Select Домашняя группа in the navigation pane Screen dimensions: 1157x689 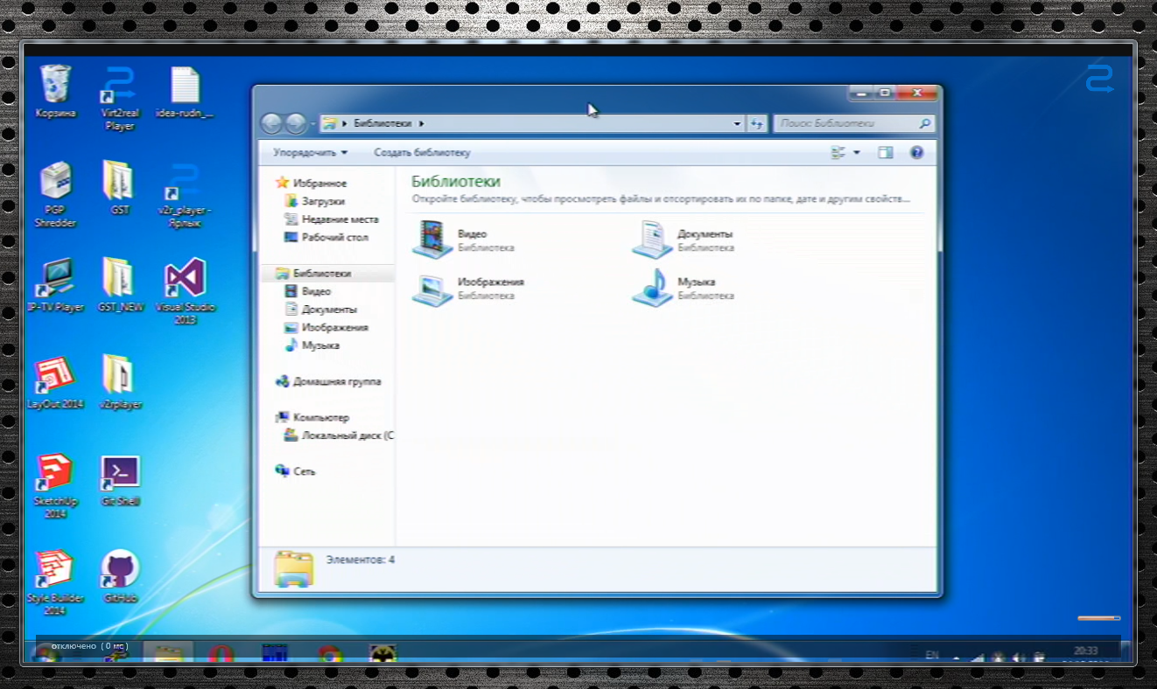[x=328, y=381]
